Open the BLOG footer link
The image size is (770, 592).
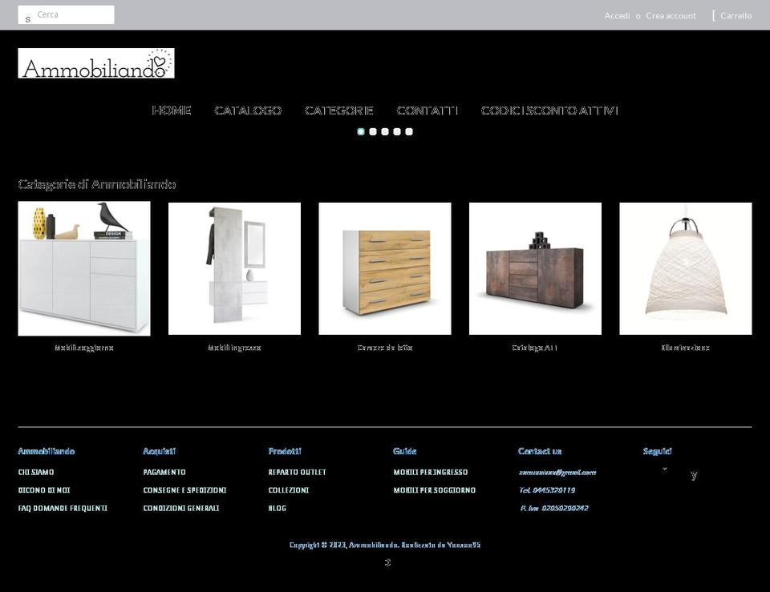pyautogui.click(x=277, y=508)
